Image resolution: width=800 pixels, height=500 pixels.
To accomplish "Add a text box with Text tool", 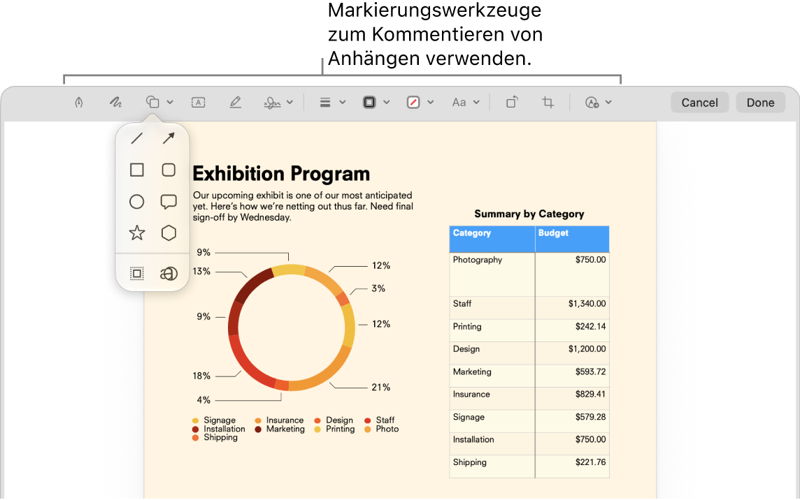I will [x=199, y=103].
